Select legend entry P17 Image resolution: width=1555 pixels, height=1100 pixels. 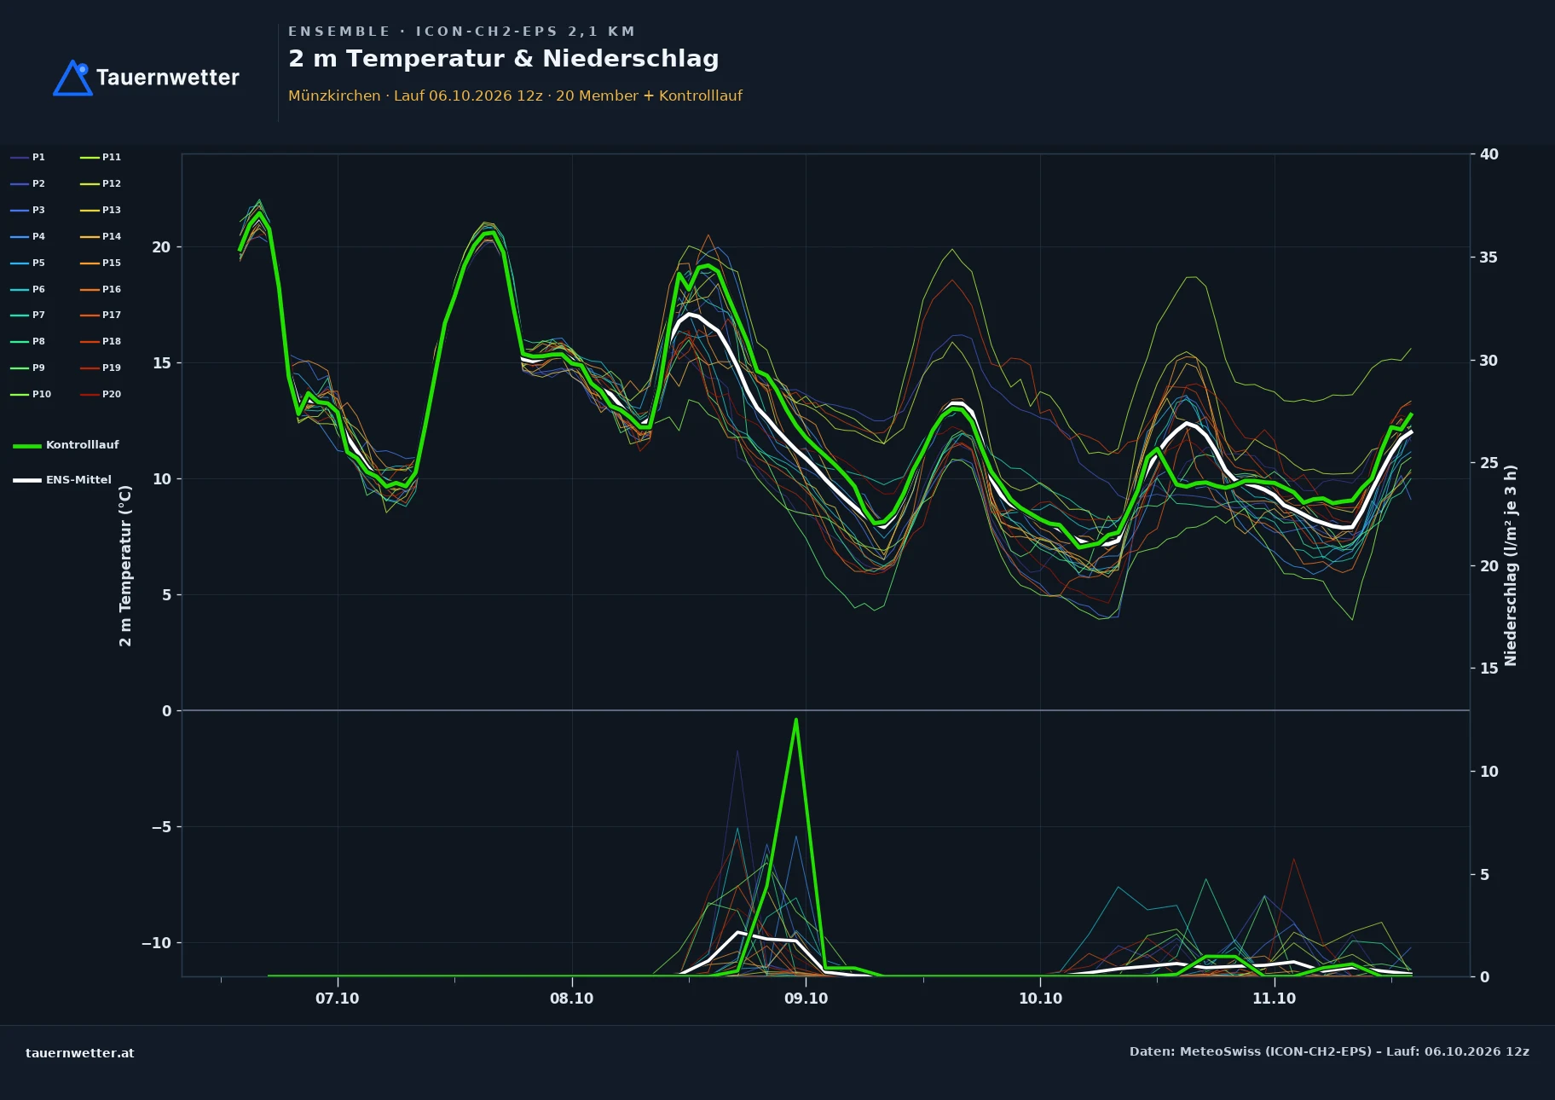[101, 315]
